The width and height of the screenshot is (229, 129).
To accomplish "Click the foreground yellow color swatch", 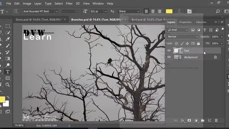I will (x=2, y=99).
